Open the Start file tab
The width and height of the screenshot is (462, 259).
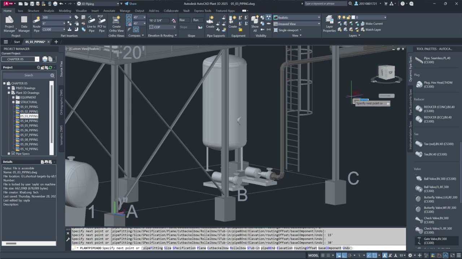[x=17, y=42]
